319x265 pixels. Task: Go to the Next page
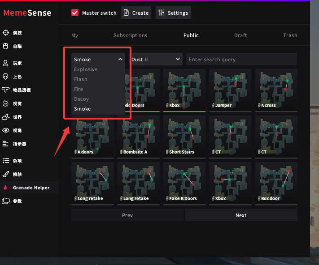[x=241, y=215]
